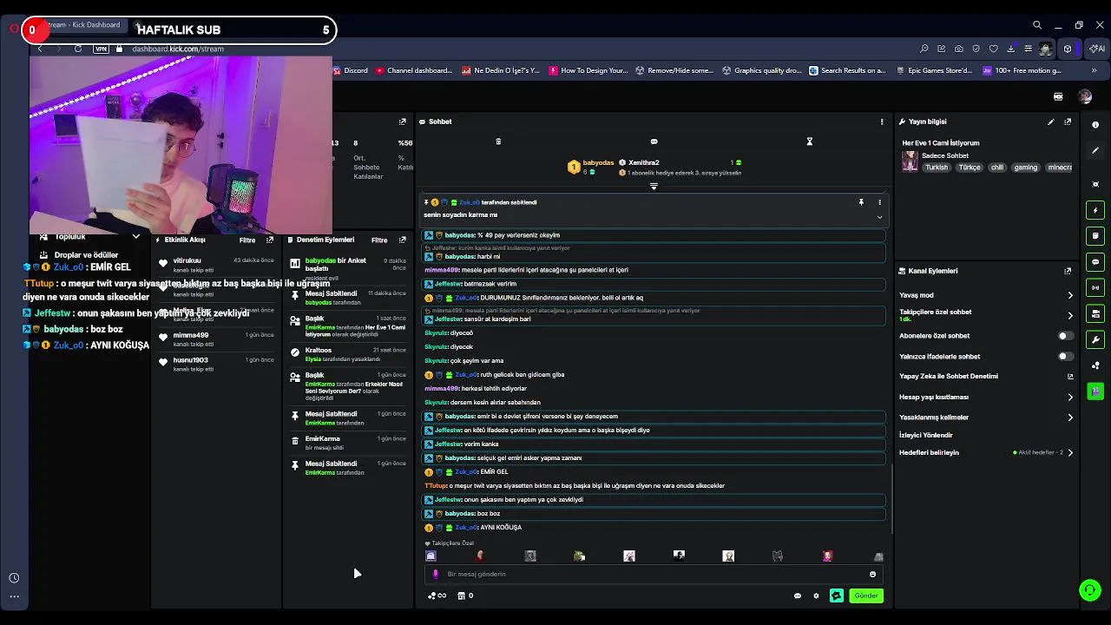Click the purple microphone icon in input

[436, 574]
